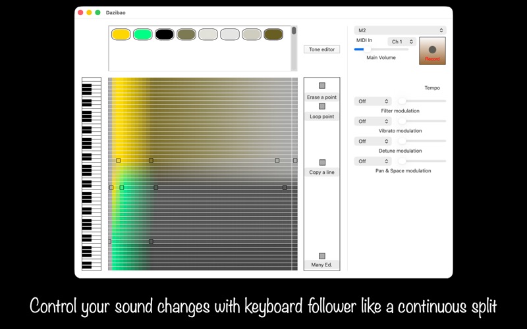Open the M2 preset dropdown
This screenshot has width=527, height=329.
pos(400,30)
